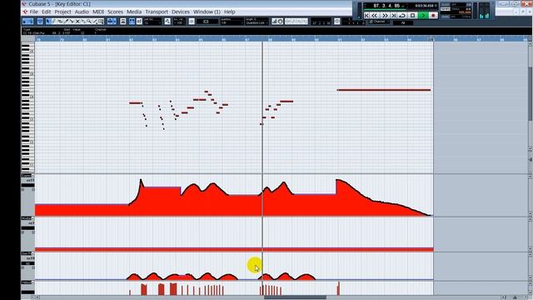Click the Stop transport button
This screenshot has width=533, height=300.
pos(413,15)
